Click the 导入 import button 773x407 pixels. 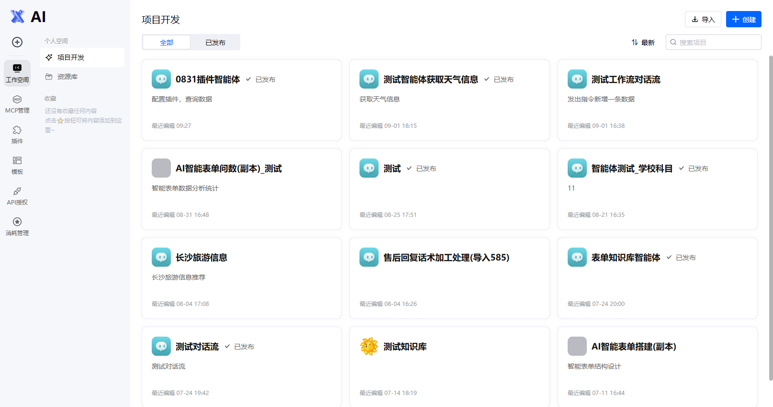pos(703,19)
